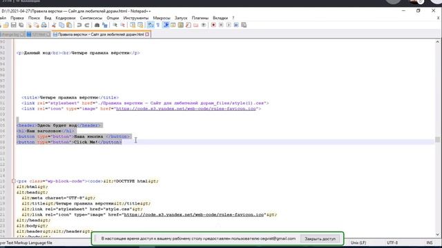Click the Close All toolbar icon

click(37, 25)
